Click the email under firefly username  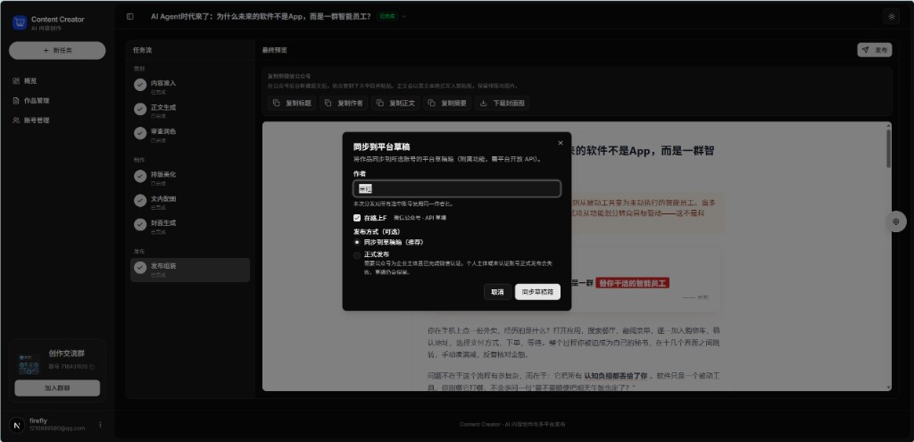coord(56,429)
